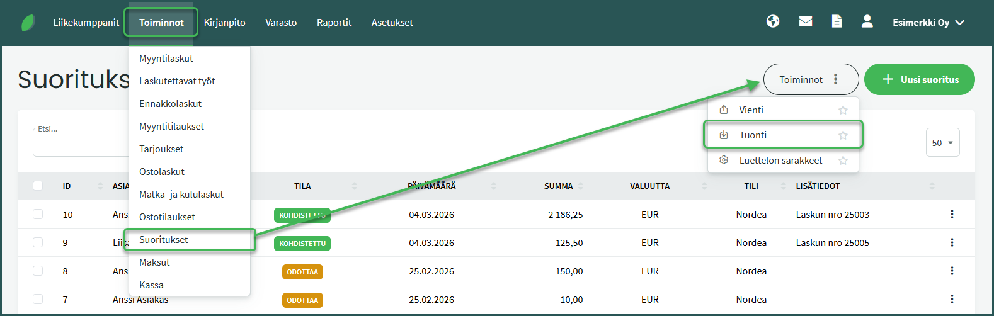Open the Kirjanpito navigation item
Viewport: 994px width, 316px height.
[x=224, y=23]
